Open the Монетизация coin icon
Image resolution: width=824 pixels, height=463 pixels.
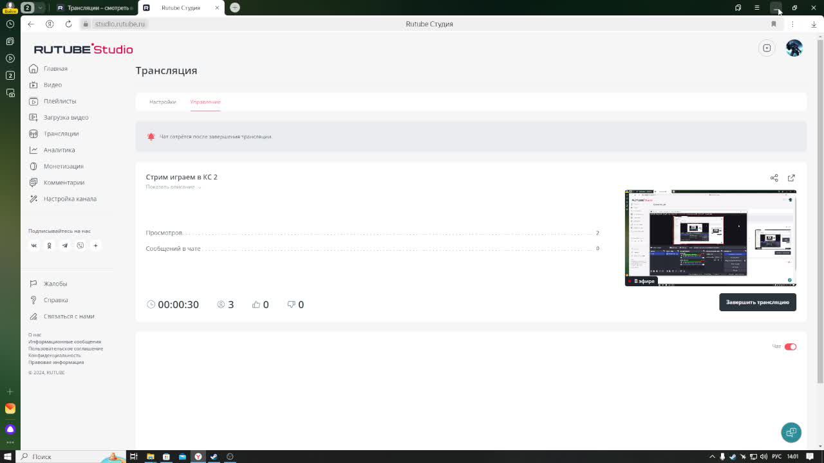[x=33, y=167]
